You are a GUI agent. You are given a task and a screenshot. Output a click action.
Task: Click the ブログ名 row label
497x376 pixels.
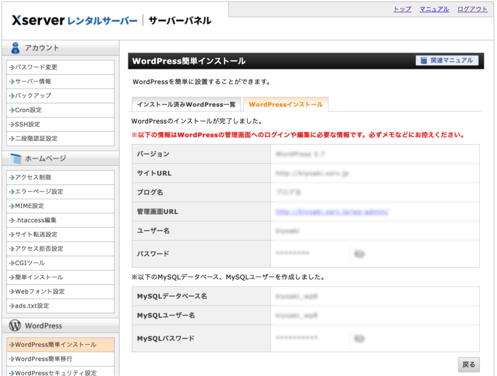point(150,192)
